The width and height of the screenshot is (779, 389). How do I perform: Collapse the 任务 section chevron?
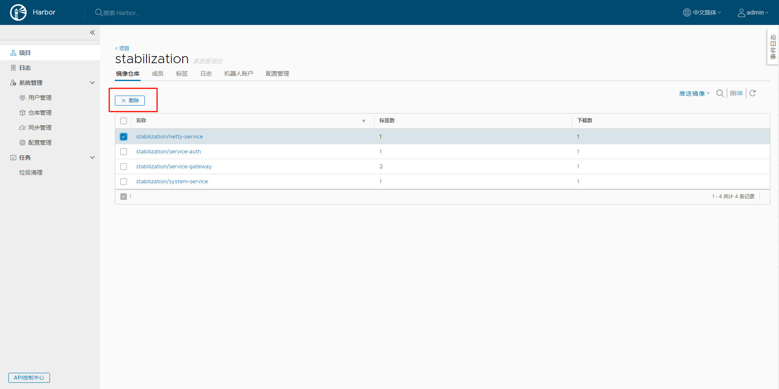coord(92,158)
